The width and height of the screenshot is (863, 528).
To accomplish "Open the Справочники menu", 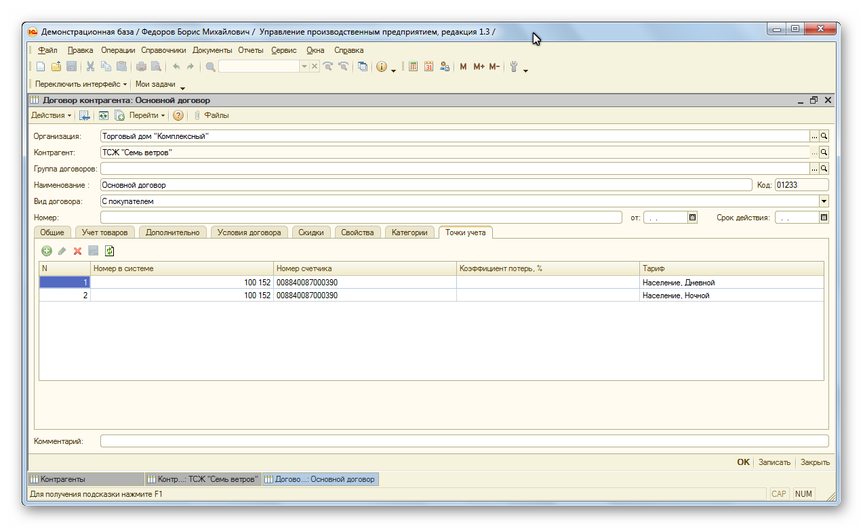I will click(x=163, y=50).
